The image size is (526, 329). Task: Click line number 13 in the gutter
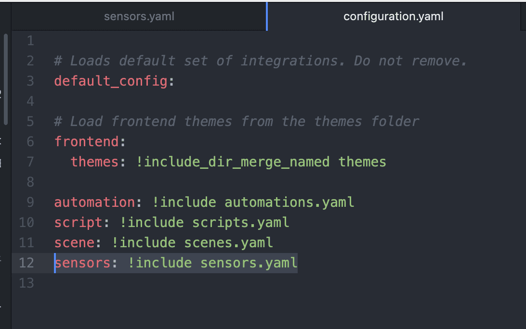(x=26, y=283)
